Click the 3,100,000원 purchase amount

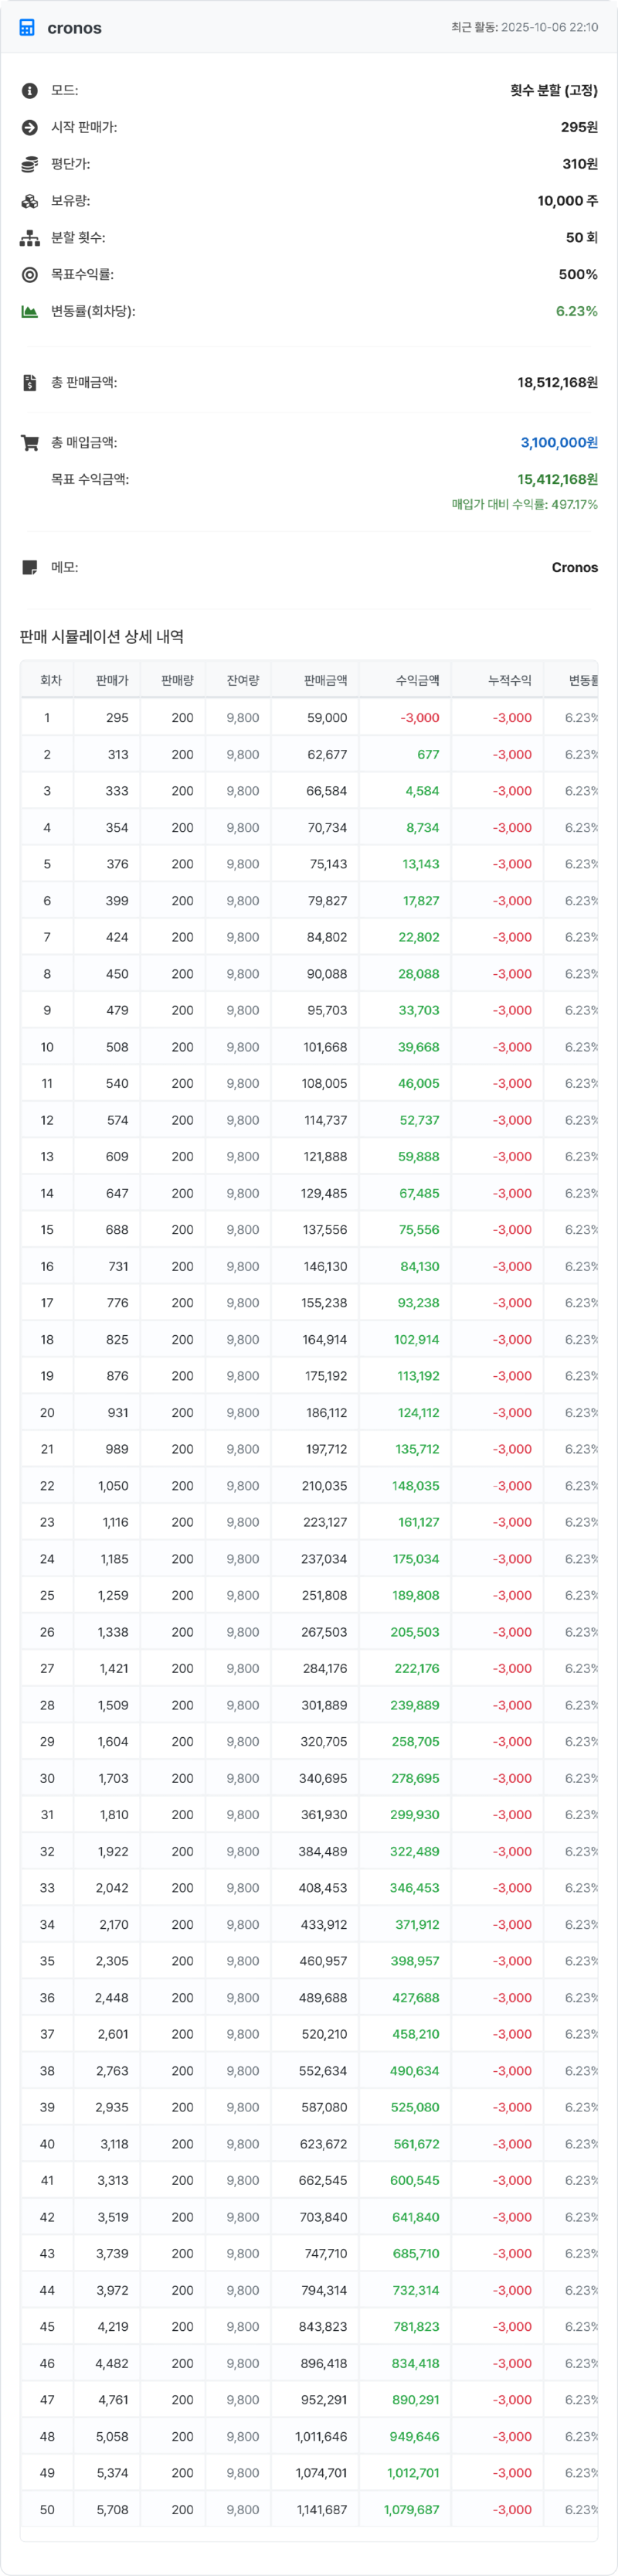tap(559, 443)
